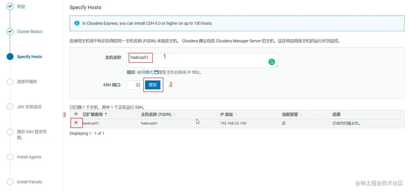Click the info icon in the blue banner
Screen dimensions: 409x192
click(77, 23)
